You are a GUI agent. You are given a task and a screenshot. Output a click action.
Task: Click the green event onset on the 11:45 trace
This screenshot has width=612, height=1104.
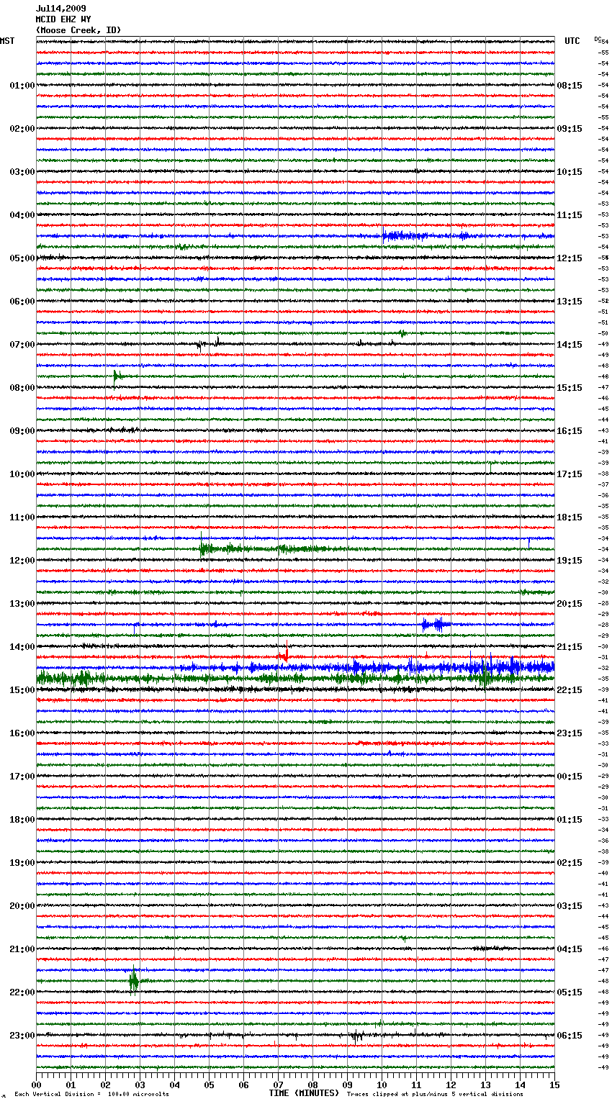point(204,549)
